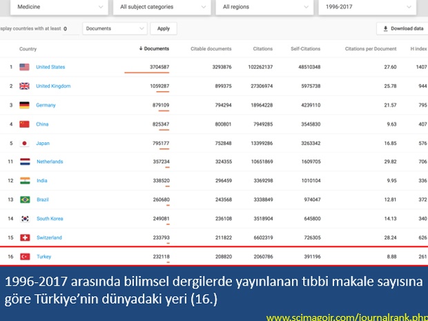The width and height of the screenshot is (428, 321).
Task: Open the Documents filter dropdown
Action: 115,28
